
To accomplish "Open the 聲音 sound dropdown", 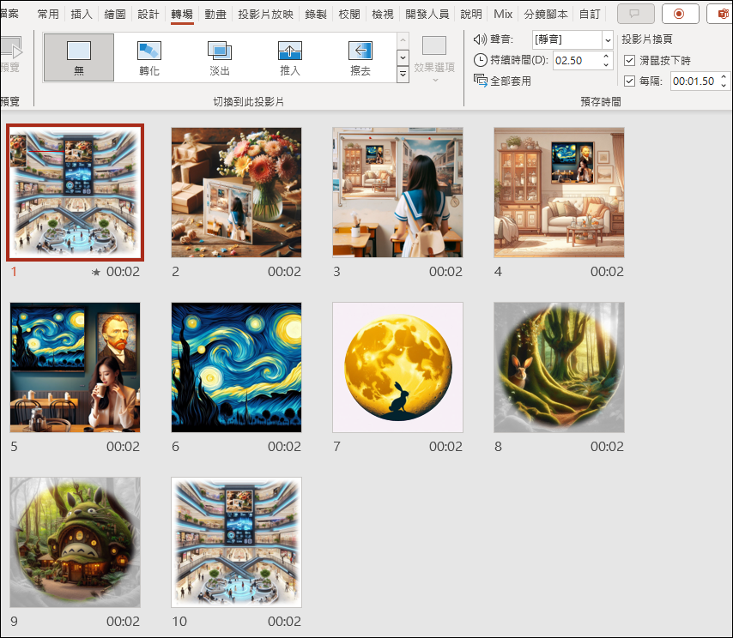I will 607,39.
